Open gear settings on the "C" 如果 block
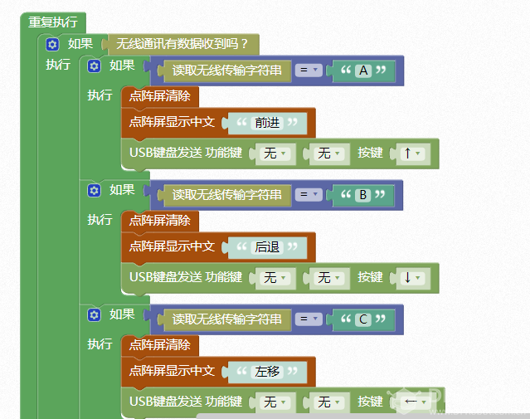530x419 pixels. click(94, 314)
